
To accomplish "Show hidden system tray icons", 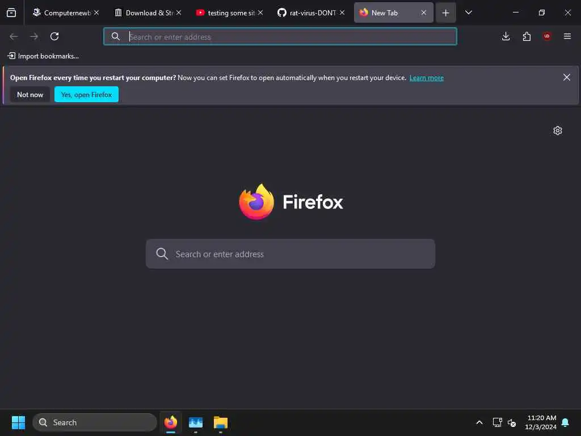I will point(479,422).
